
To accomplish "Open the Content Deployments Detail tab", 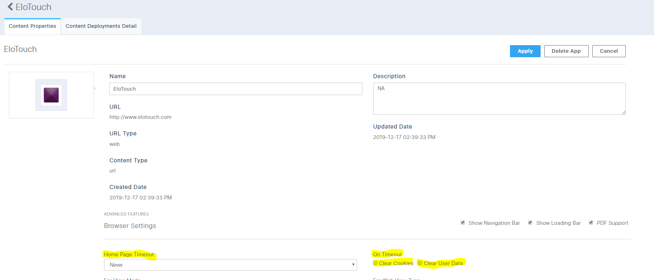I will (x=101, y=26).
